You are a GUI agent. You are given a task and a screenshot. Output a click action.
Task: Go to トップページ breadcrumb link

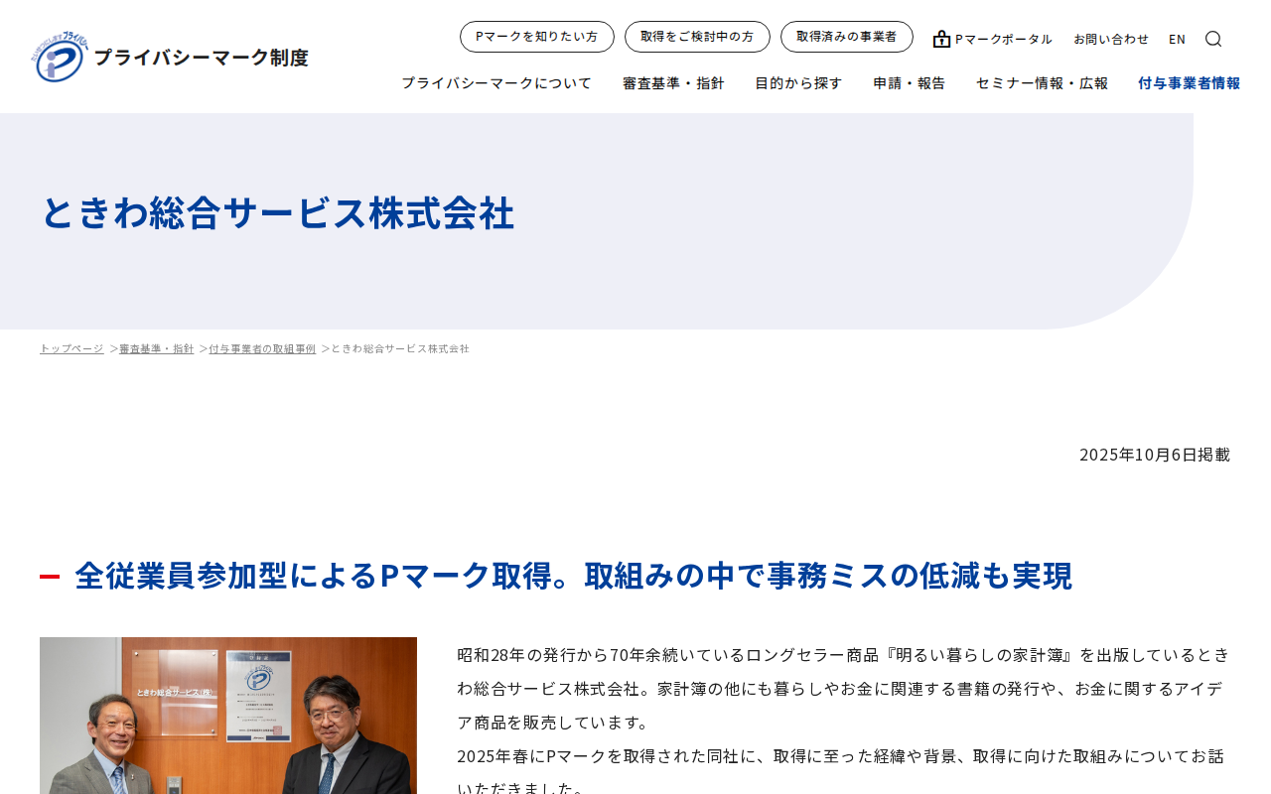71,349
